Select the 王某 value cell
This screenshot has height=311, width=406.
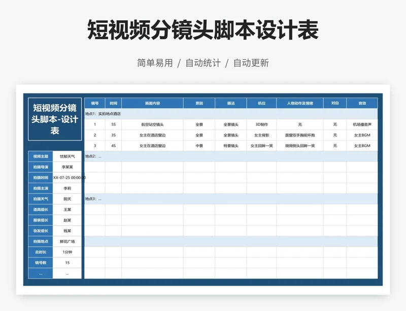point(67,209)
